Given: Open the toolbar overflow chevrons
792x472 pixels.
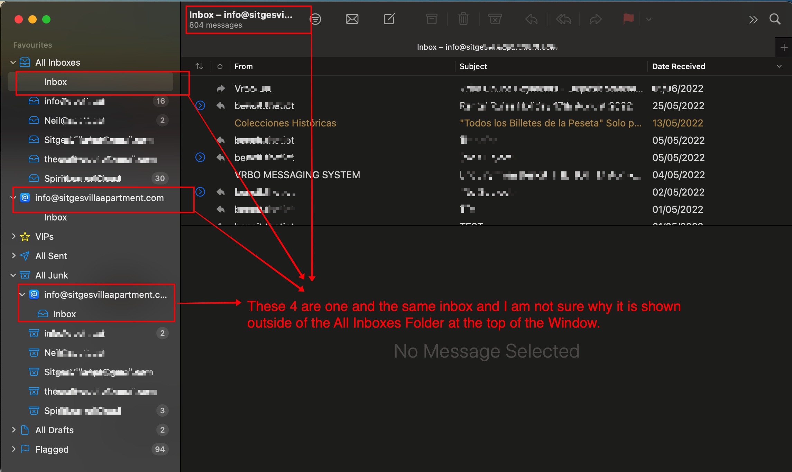Looking at the screenshot, I should point(753,19).
